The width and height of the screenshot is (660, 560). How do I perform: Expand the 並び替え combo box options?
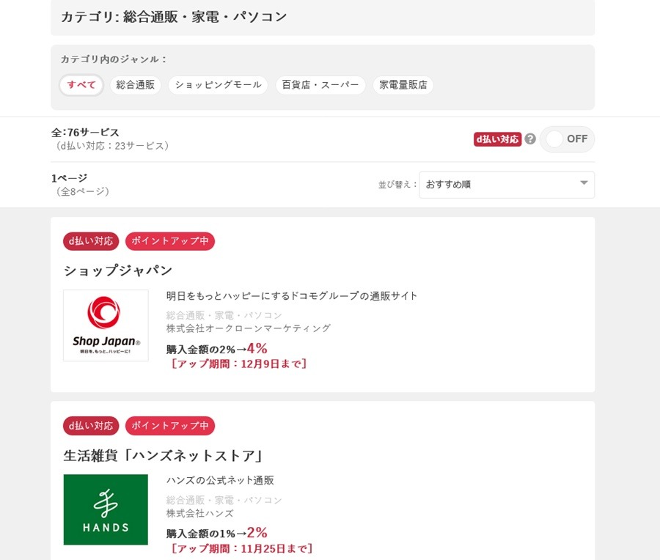point(506,184)
